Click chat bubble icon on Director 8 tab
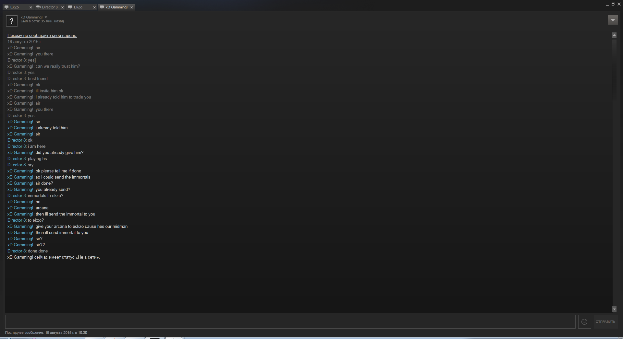This screenshot has height=339, width=623. pyautogui.click(x=38, y=7)
